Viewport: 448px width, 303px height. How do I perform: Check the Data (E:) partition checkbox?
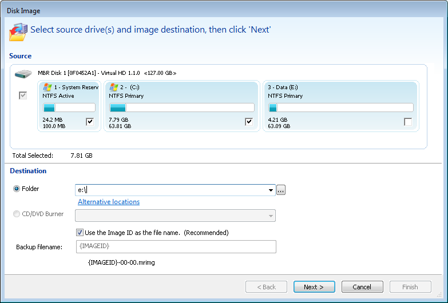[407, 122]
